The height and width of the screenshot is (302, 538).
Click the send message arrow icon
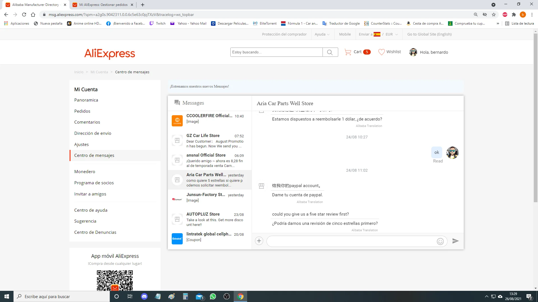(455, 241)
